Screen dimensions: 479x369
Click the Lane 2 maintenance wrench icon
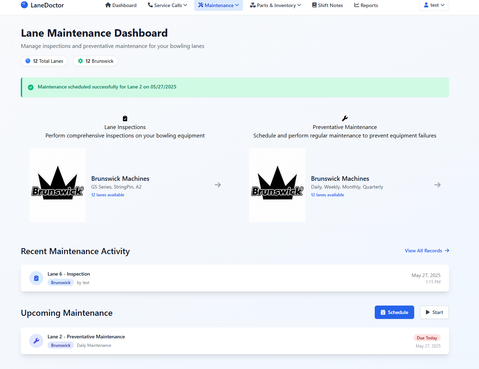36,341
